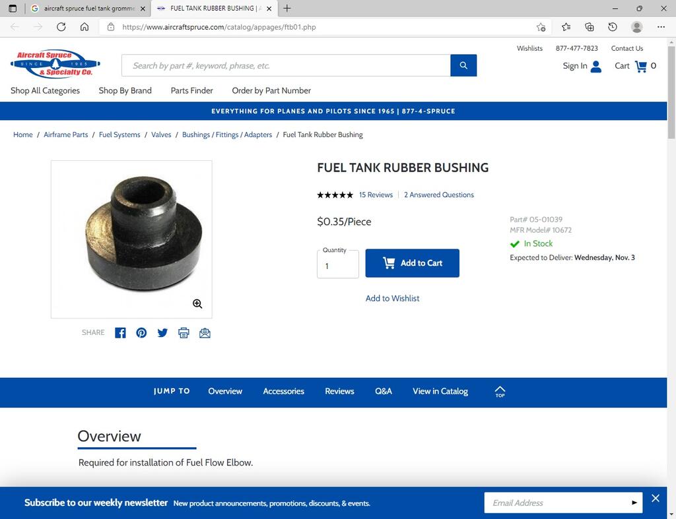Jump to top using TOP arrow
This screenshot has height=519, width=676.
500,392
